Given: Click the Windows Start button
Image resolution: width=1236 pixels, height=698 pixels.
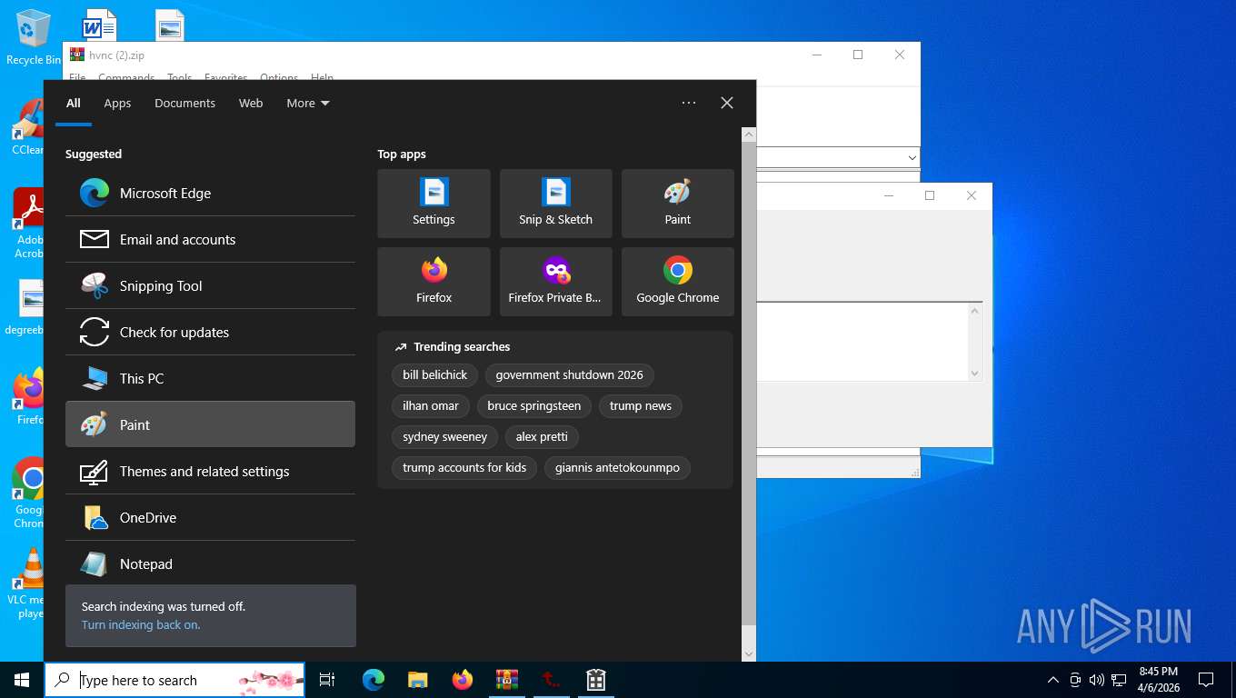Looking at the screenshot, I should pyautogui.click(x=22, y=680).
